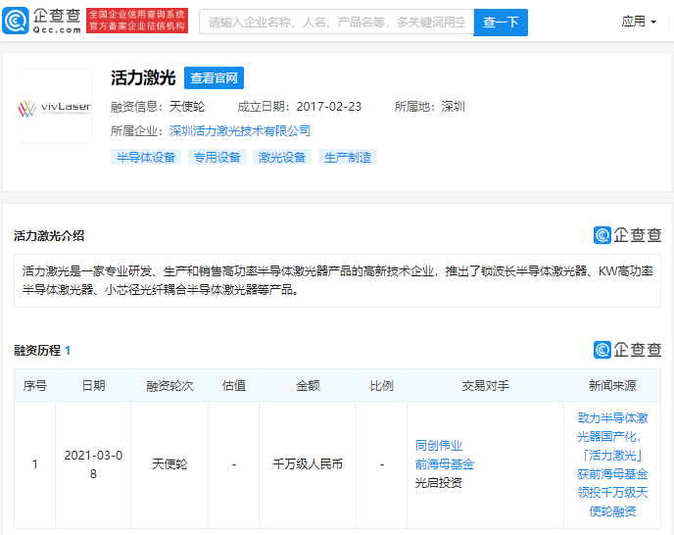674x535 pixels.
Task: Click the 成立日期 2017-02-23 text
Action: tap(300, 107)
